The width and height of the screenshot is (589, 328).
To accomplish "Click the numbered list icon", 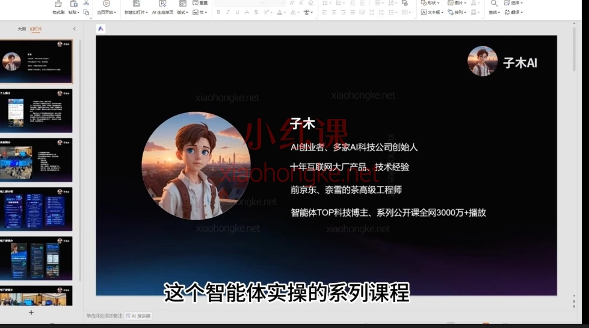I will [339, 3].
